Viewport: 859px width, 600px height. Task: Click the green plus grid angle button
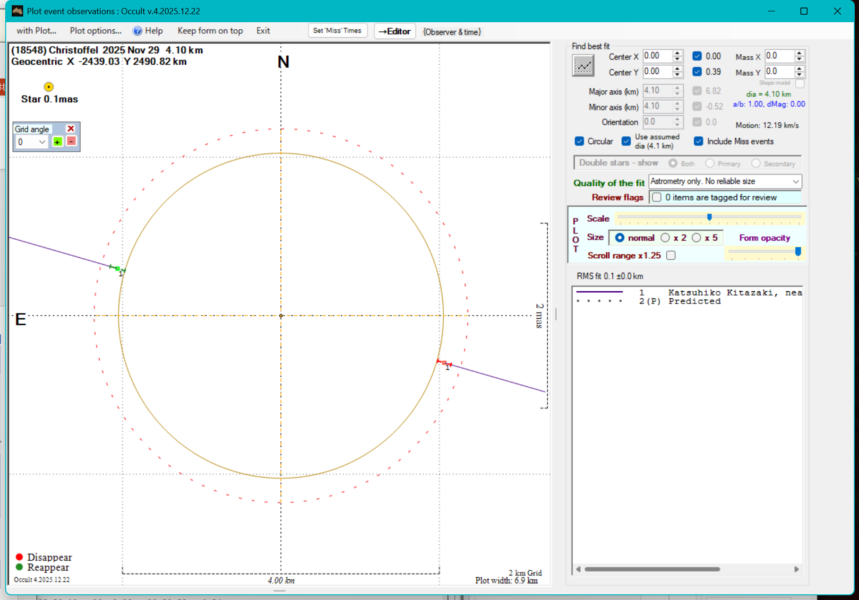(57, 142)
